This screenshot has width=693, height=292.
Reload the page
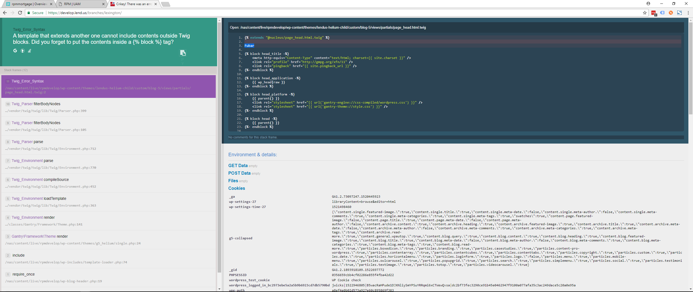tap(20, 12)
